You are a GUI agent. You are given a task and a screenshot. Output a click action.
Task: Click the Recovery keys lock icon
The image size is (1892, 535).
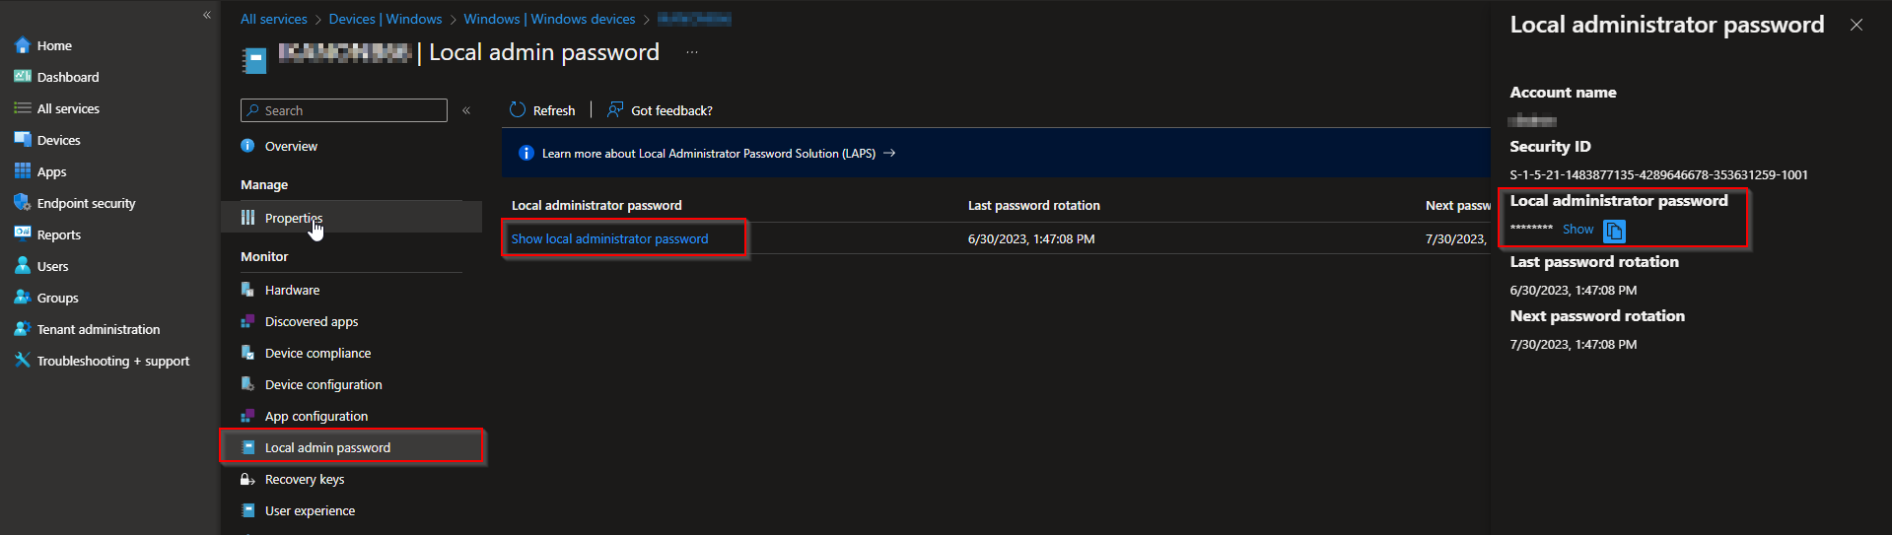click(x=247, y=479)
